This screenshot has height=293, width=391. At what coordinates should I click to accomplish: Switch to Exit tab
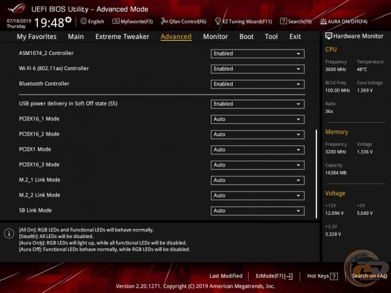click(x=295, y=37)
